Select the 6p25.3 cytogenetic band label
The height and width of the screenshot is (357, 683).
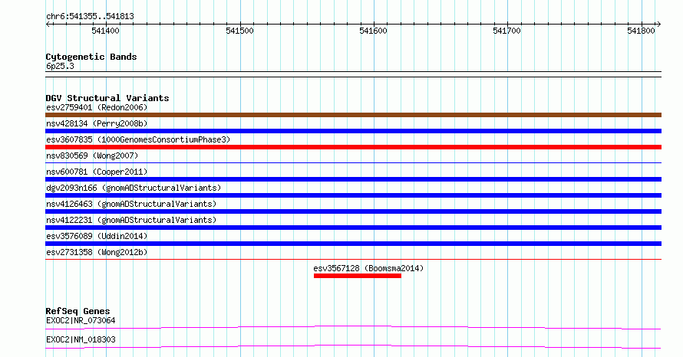pyautogui.click(x=60, y=66)
